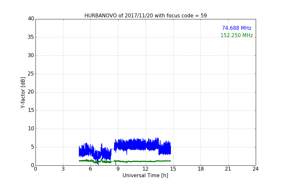Click the y-axis tick label 35
Viewport: 284px width, 189px height.
(31, 37)
